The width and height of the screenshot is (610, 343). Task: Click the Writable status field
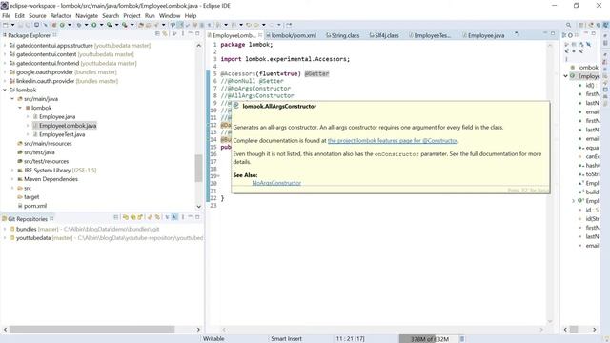coord(213,339)
